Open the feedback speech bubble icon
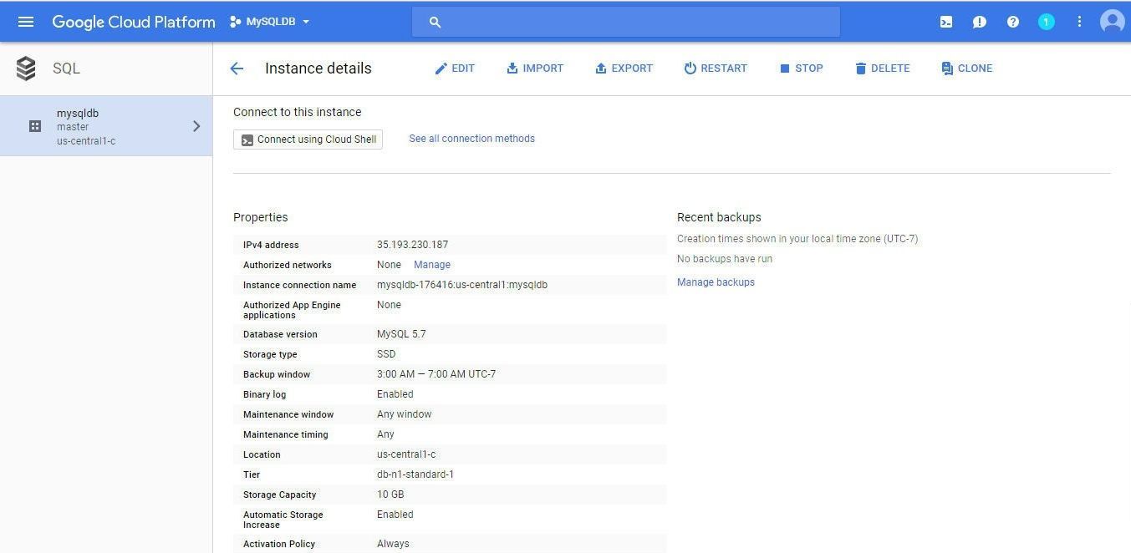This screenshot has height=553, width=1131. pyautogui.click(x=979, y=22)
